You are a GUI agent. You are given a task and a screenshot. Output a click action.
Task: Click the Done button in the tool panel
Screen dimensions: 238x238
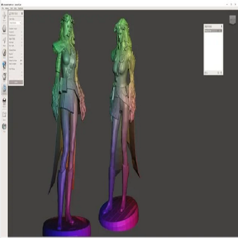click(x=16, y=82)
